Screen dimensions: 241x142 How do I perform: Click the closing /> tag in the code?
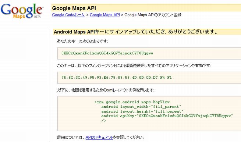tap(104, 121)
